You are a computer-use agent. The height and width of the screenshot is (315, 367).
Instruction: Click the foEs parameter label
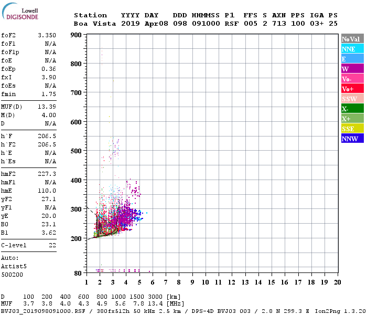coord(8,86)
